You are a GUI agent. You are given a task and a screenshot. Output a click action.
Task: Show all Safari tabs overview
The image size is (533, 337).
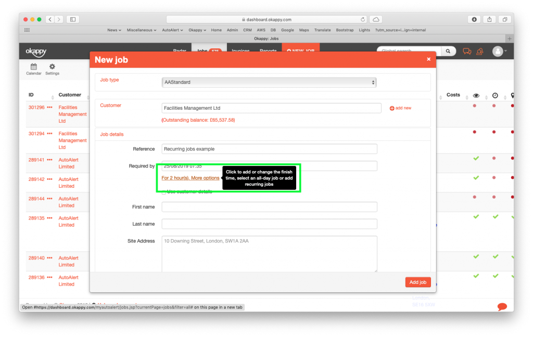505,19
